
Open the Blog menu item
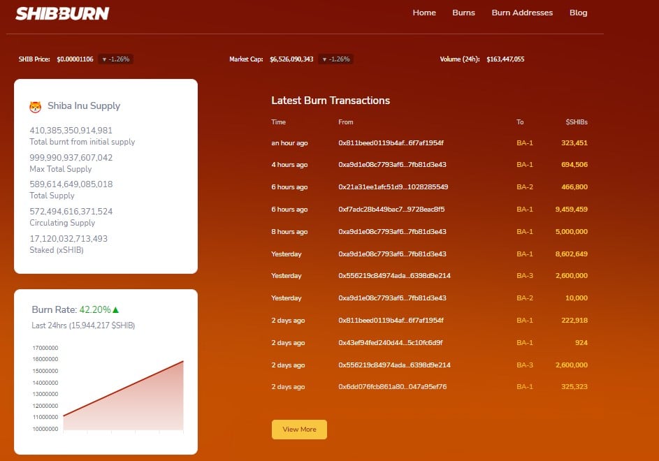579,13
